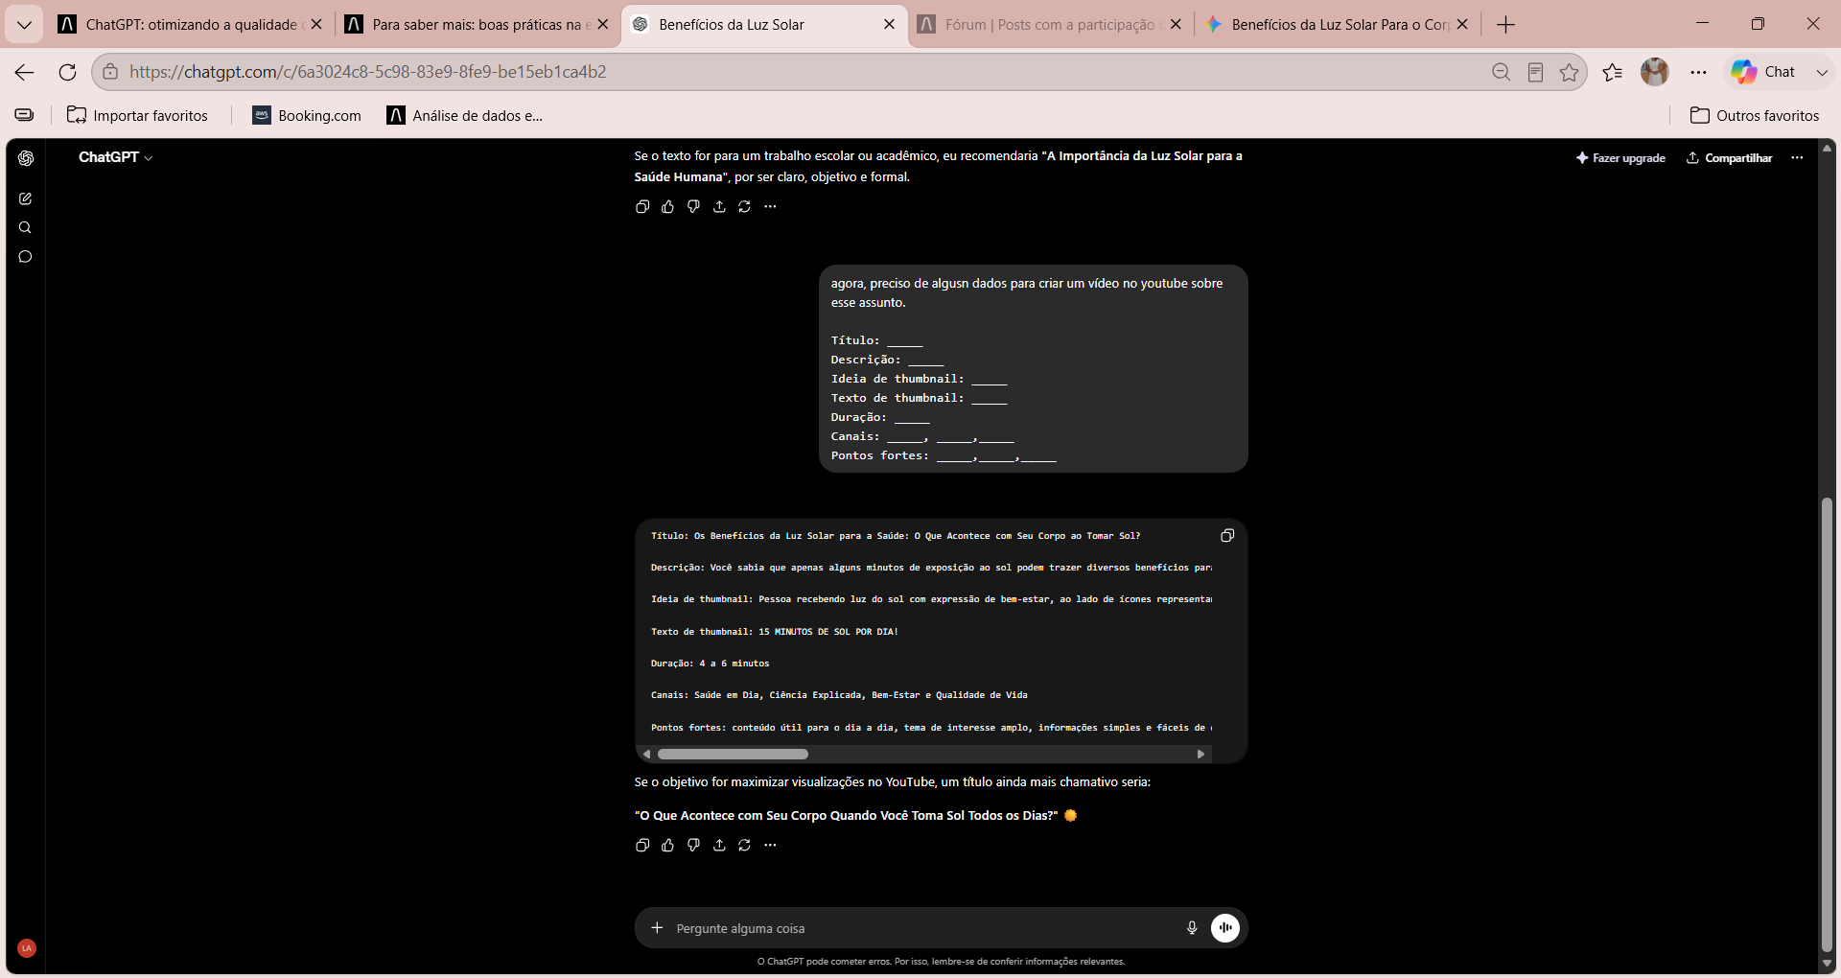Expand the tab list chevron at top left
The image size is (1841, 978).
(x=24, y=25)
